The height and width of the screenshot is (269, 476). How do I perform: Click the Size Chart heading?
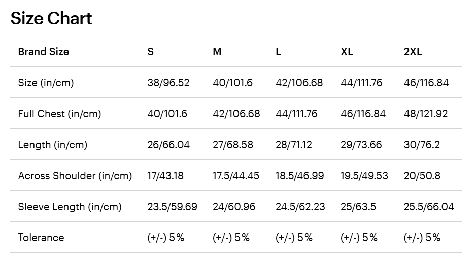tap(51, 19)
